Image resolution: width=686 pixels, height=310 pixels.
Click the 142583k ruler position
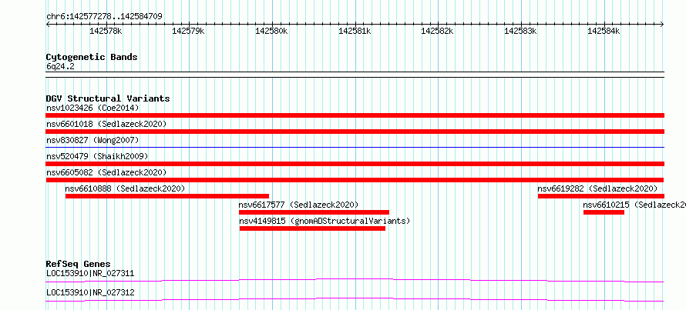pos(520,31)
